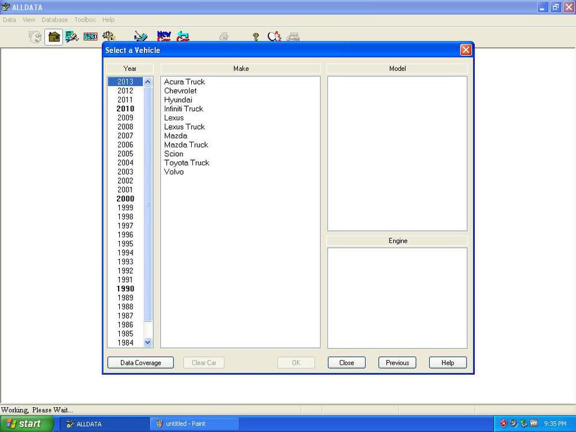The width and height of the screenshot is (576, 432).
Task: Click the year list scrollbar thumb
Action: pyautogui.click(x=147, y=204)
